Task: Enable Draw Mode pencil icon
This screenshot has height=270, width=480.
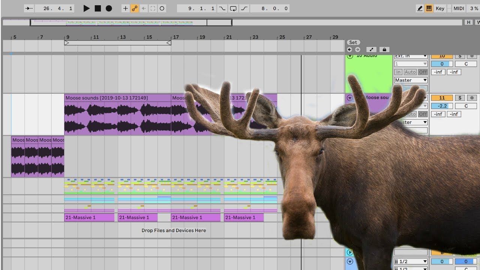Action: [x=420, y=8]
